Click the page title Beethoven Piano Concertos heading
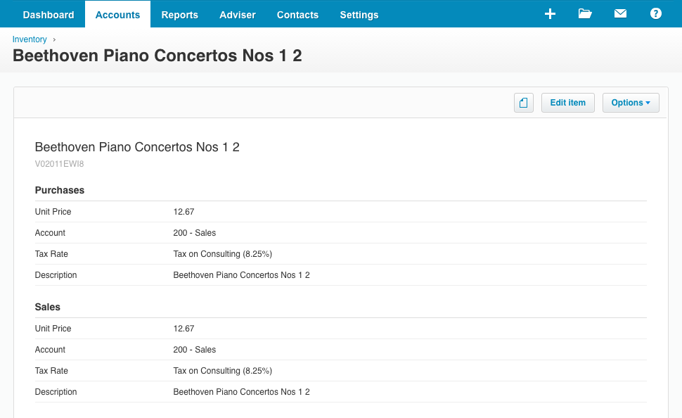 pyautogui.click(x=157, y=56)
